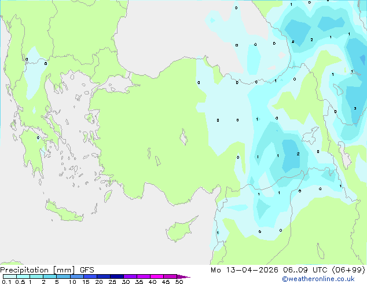
Task: Click the '06..09 UTC' time text
Action: tap(305, 270)
